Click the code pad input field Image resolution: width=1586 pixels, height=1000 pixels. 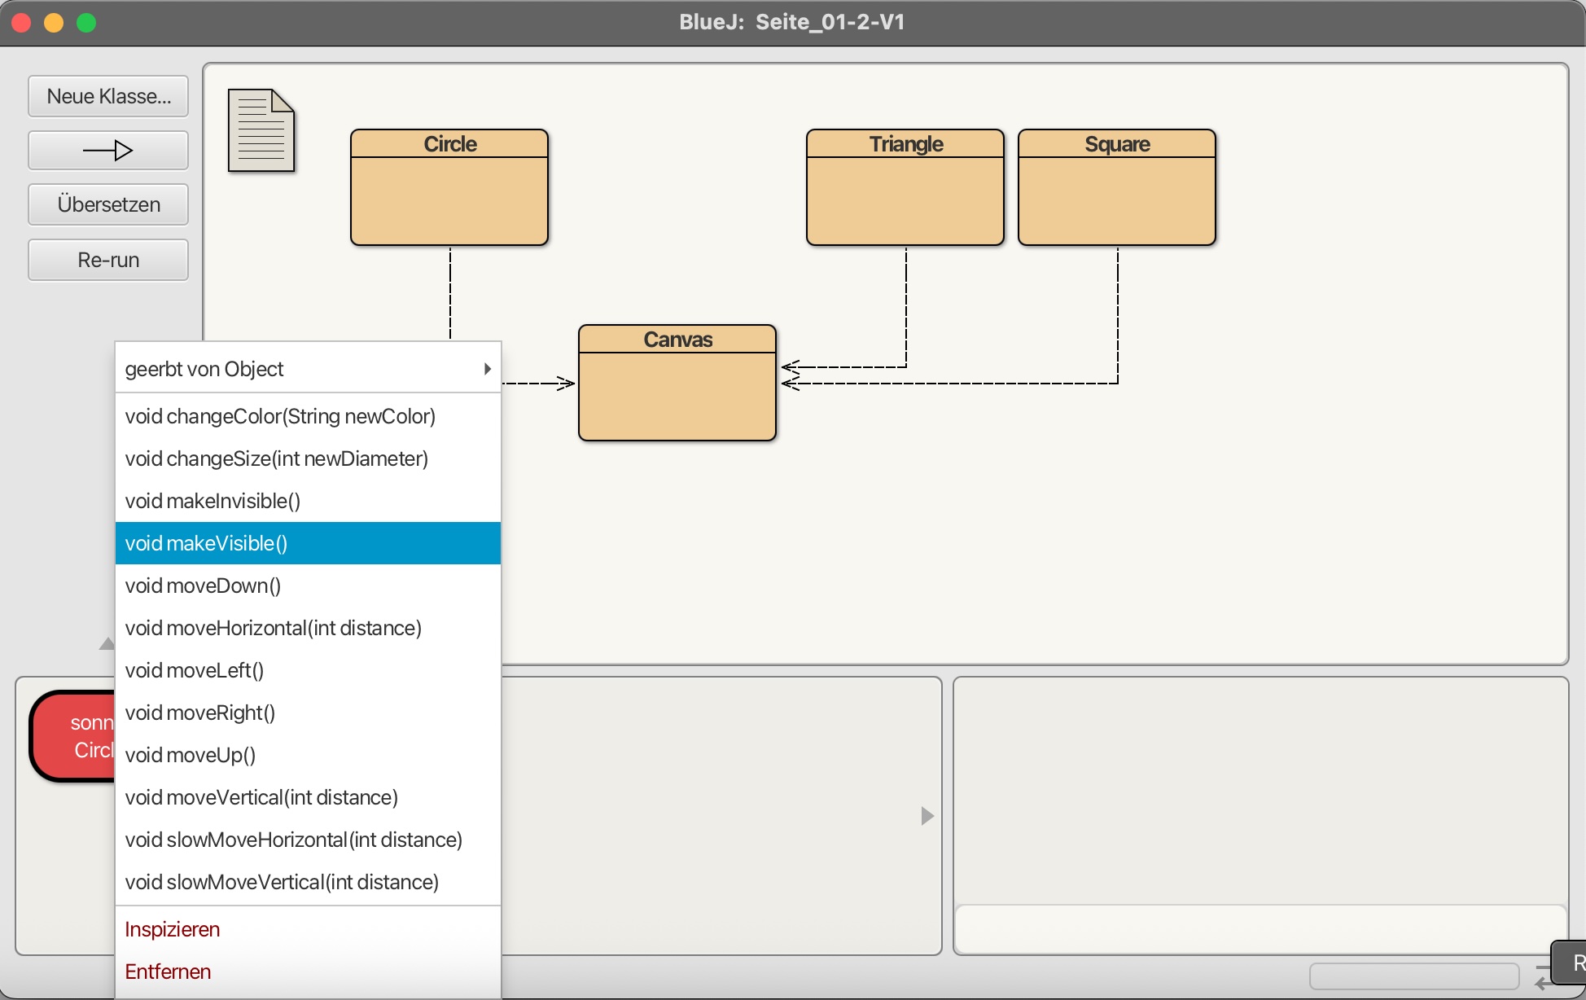pos(1259,928)
